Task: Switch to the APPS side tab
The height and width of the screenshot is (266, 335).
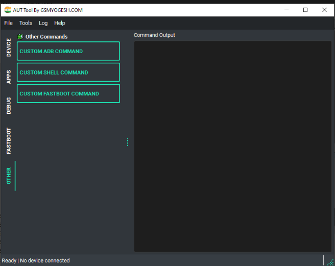Action: pyautogui.click(x=9, y=77)
